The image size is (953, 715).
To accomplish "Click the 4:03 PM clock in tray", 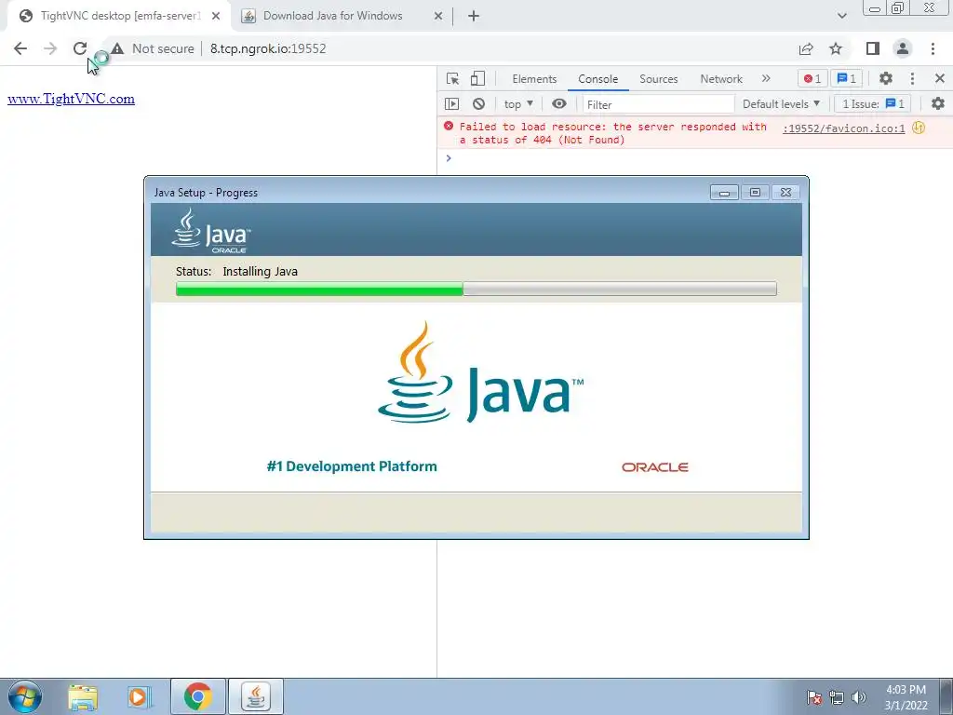I will [906, 690].
